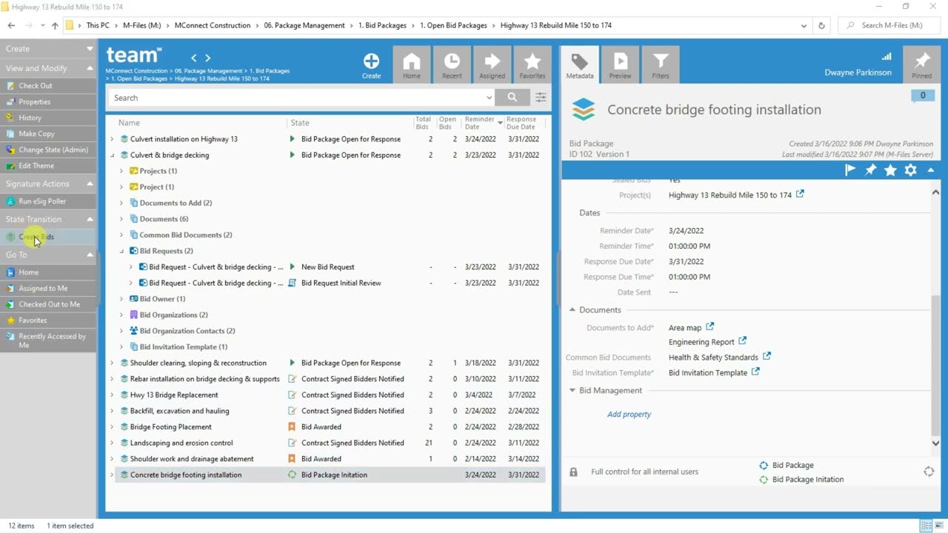Expand the Documents (6) group
The width and height of the screenshot is (948, 533).
(121, 219)
